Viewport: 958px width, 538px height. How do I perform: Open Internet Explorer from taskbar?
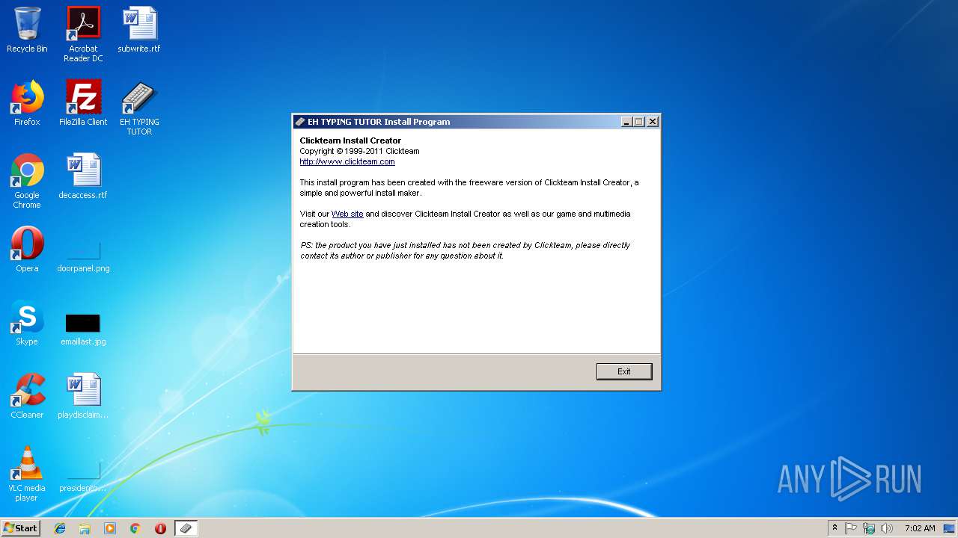[x=60, y=528]
